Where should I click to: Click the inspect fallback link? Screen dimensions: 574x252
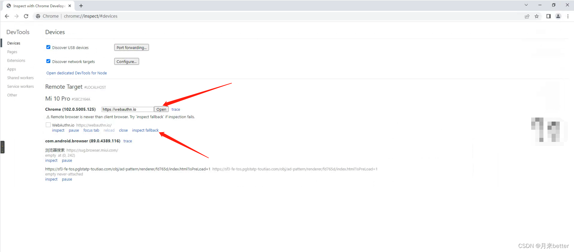pos(145,130)
